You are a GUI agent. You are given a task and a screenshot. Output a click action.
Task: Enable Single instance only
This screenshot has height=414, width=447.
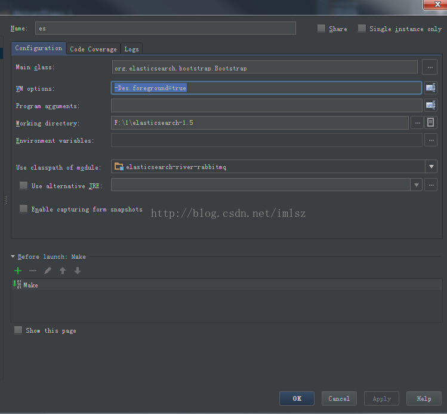(362, 28)
